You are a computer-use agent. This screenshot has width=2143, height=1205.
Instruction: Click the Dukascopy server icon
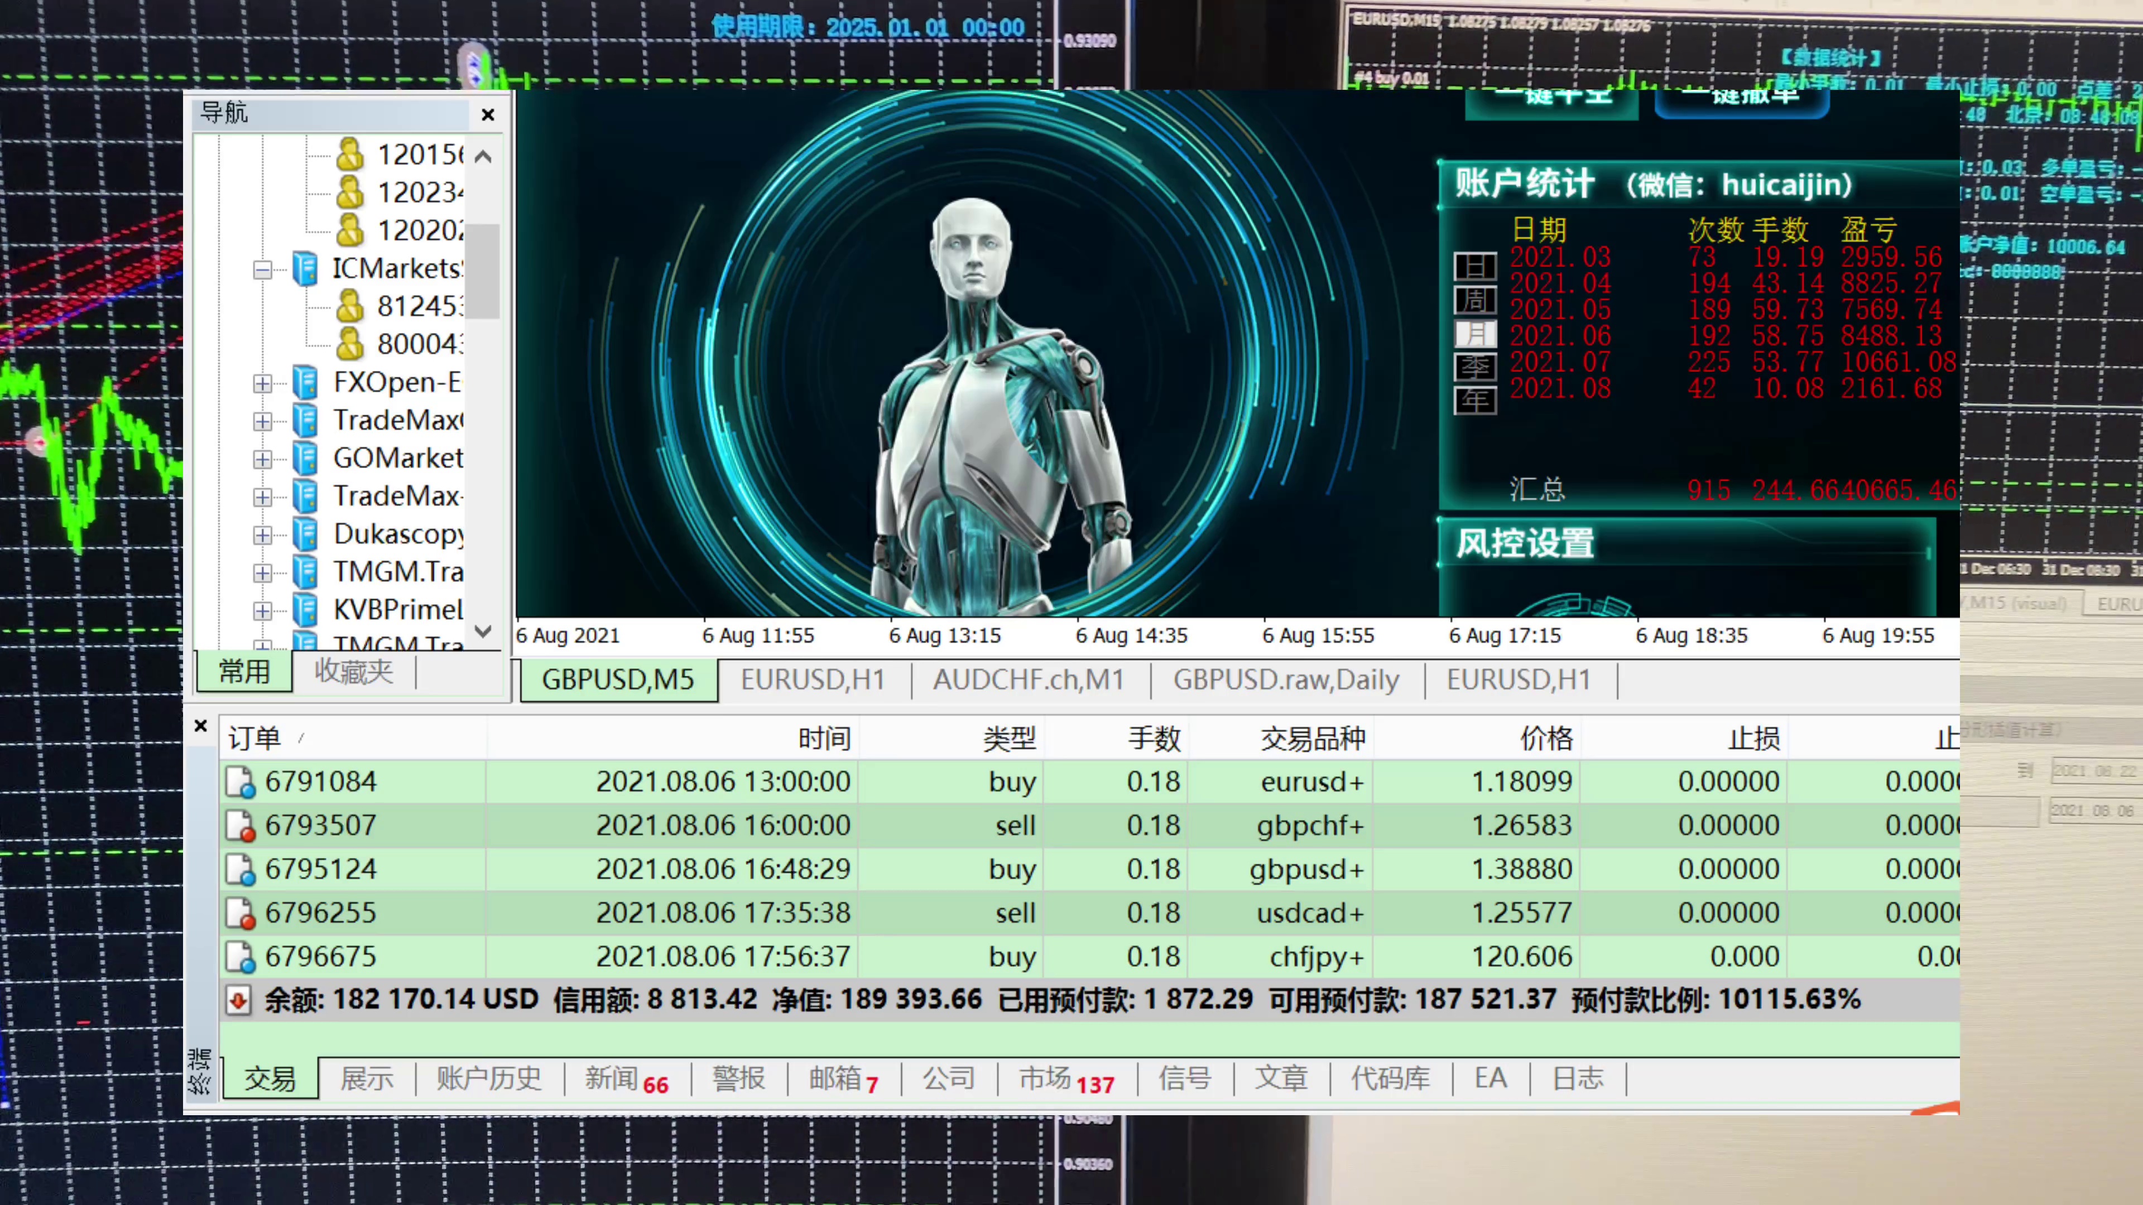(x=305, y=534)
